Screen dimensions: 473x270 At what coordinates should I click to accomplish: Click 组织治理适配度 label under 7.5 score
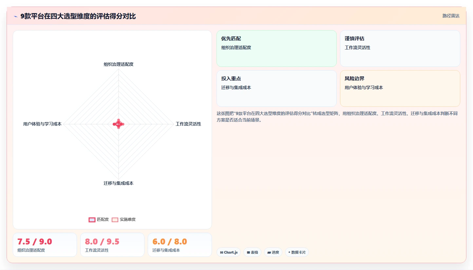(31, 250)
